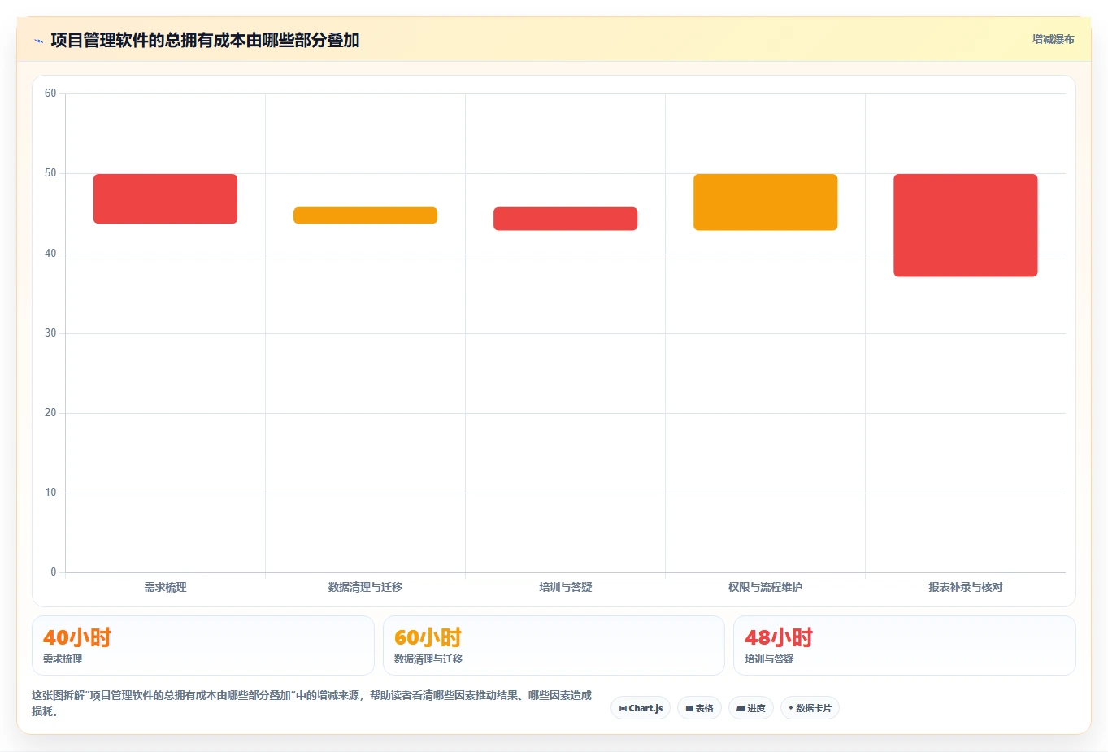The height and width of the screenshot is (752, 1108).
Task: Click the x-axis label 需求梳理
Action: 165,587
